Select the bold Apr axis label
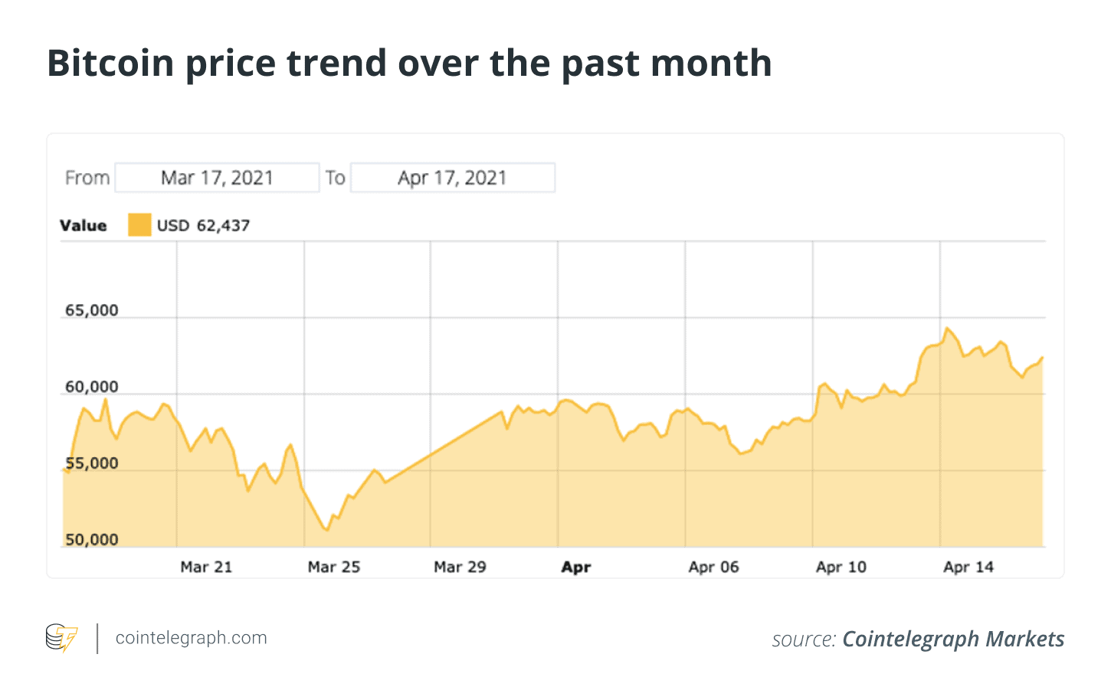 click(x=576, y=568)
